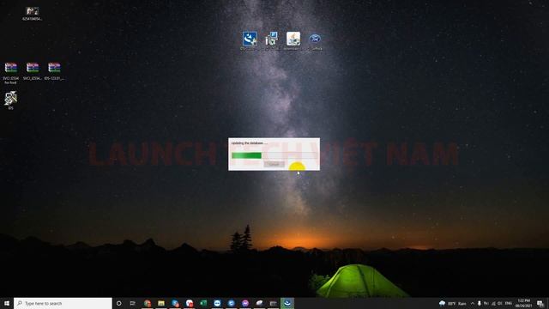The height and width of the screenshot is (309, 549).
Task: Open the selected blue satellite-dish desktop icon
Action: (250, 40)
